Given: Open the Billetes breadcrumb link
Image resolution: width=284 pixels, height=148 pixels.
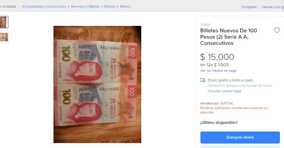Looking at the screenshot, I should [x=109, y=7].
